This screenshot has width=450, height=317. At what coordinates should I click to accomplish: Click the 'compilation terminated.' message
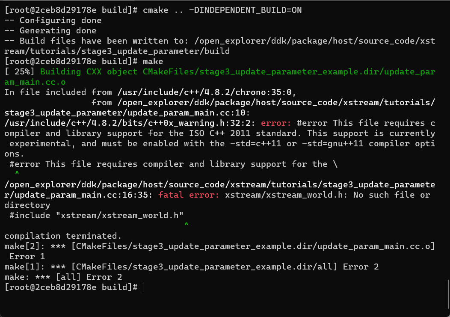coord(63,236)
